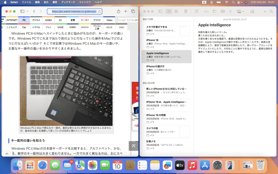Open note メモで計算ができる
Viewport: 278px width, 174px height.
coord(166,30)
